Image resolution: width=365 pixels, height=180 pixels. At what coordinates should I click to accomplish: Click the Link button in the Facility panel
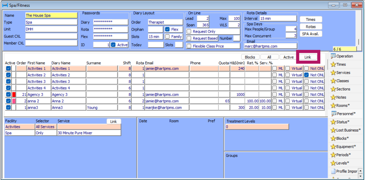tap(113, 121)
